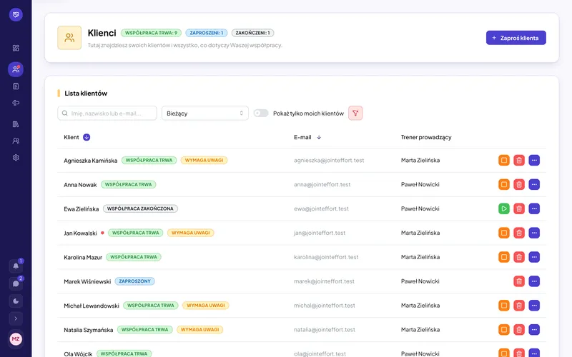572x357 pixels.
Task: Open client Jan Kowalski name
Action: (80, 233)
